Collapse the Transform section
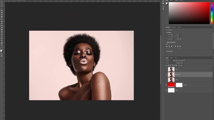Screen dimensions: 214x120 tap(166, 33)
